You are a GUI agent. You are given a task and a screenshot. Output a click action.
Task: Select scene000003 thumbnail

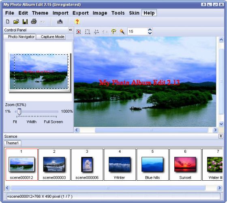(54, 165)
